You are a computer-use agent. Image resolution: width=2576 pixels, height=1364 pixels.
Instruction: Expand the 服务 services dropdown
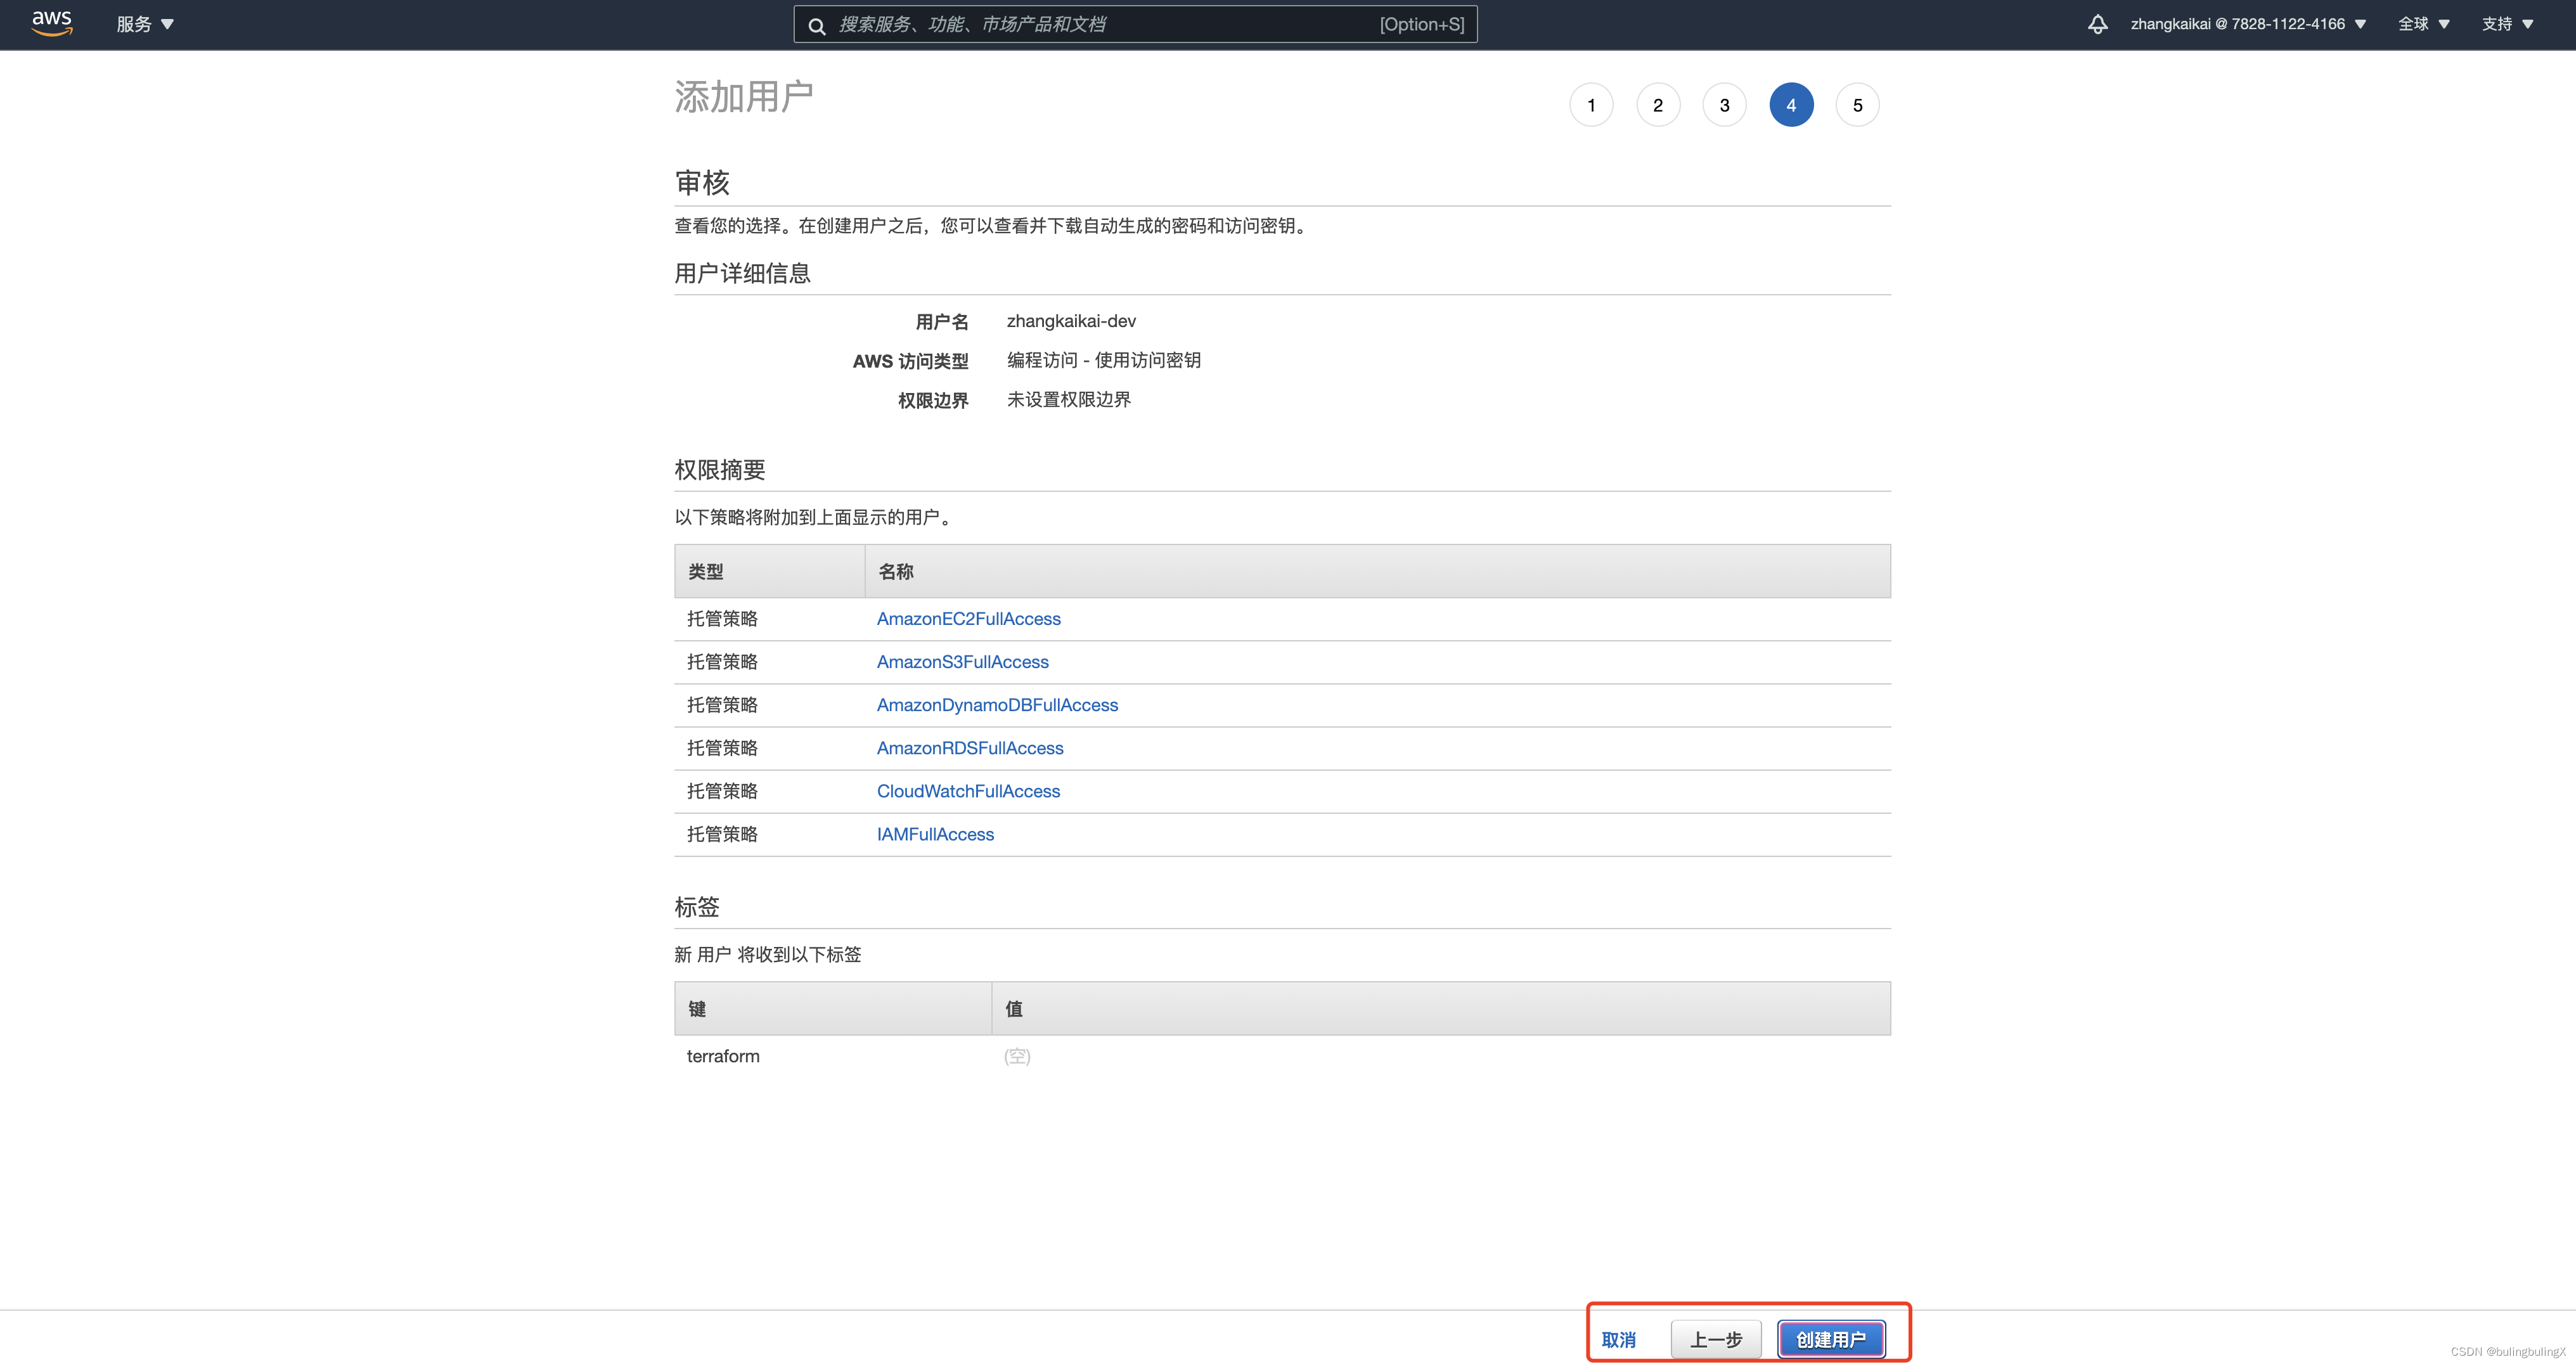pyautogui.click(x=144, y=24)
